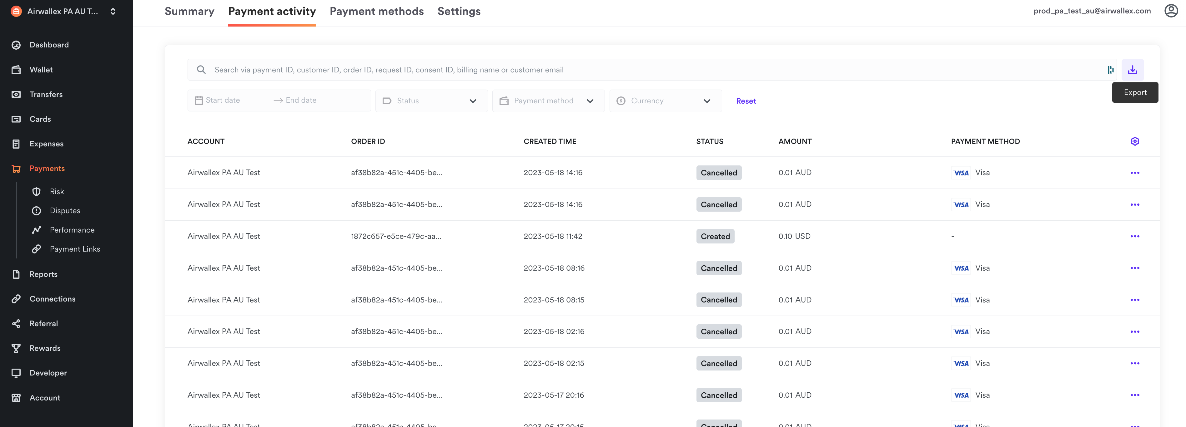Open the three-dot menu on the first Cancelled row

(1135, 172)
